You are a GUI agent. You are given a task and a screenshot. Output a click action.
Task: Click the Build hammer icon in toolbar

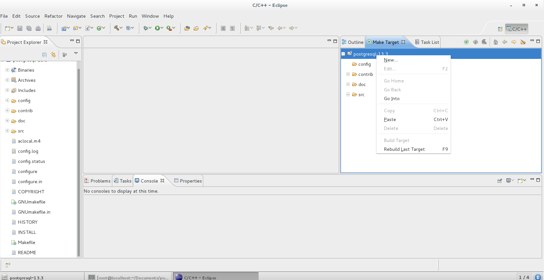(x=116, y=28)
